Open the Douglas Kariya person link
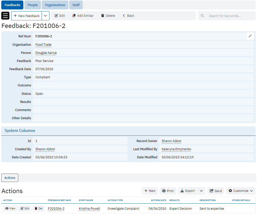This screenshot has height=215, width=257. pyautogui.click(x=46, y=53)
